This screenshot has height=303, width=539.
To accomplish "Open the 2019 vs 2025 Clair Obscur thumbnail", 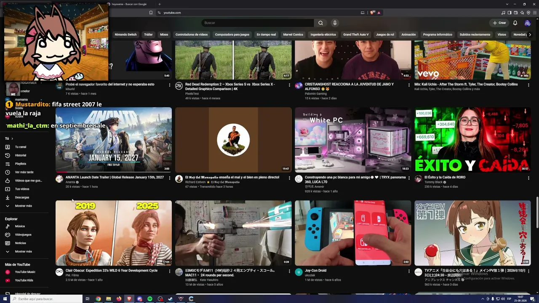I will [114, 233].
